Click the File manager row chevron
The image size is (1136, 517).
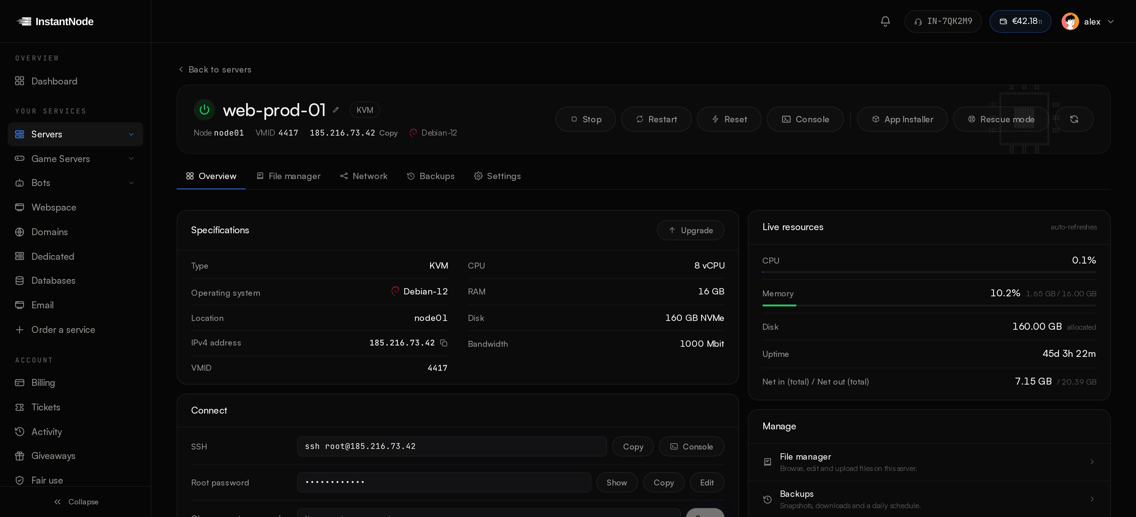click(1092, 462)
